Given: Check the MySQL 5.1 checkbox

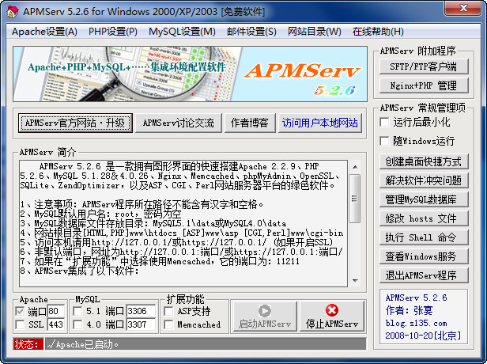Looking at the screenshot, I should [x=78, y=312].
